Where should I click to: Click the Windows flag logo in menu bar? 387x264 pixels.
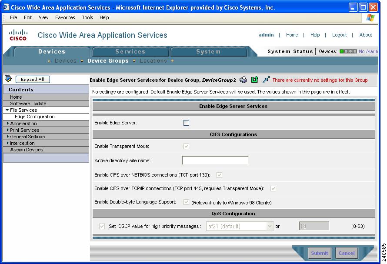click(370, 17)
